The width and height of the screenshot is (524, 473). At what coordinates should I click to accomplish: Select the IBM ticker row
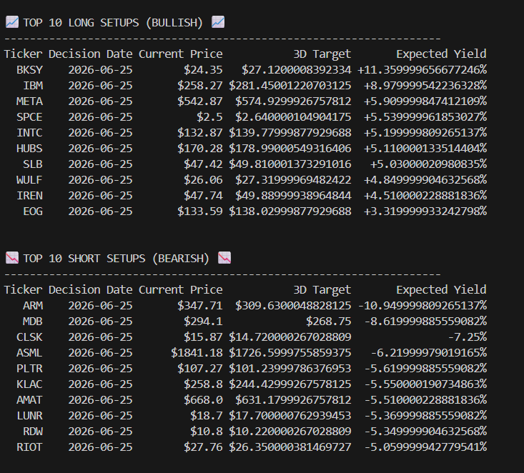point(245,86)
